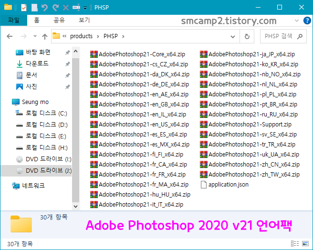This screenshot has width=313, height=250.
Task: Click file name AdobePhotoshop21-en_GB_x64.zip
Action: point(144,104)
